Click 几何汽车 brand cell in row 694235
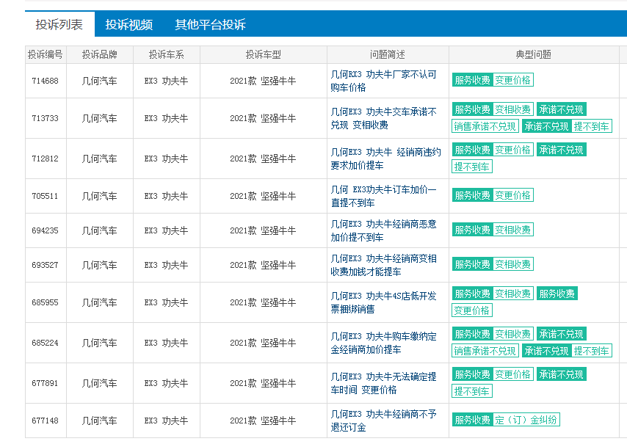Viewport: 627px width, 444px height. [100, 230]
